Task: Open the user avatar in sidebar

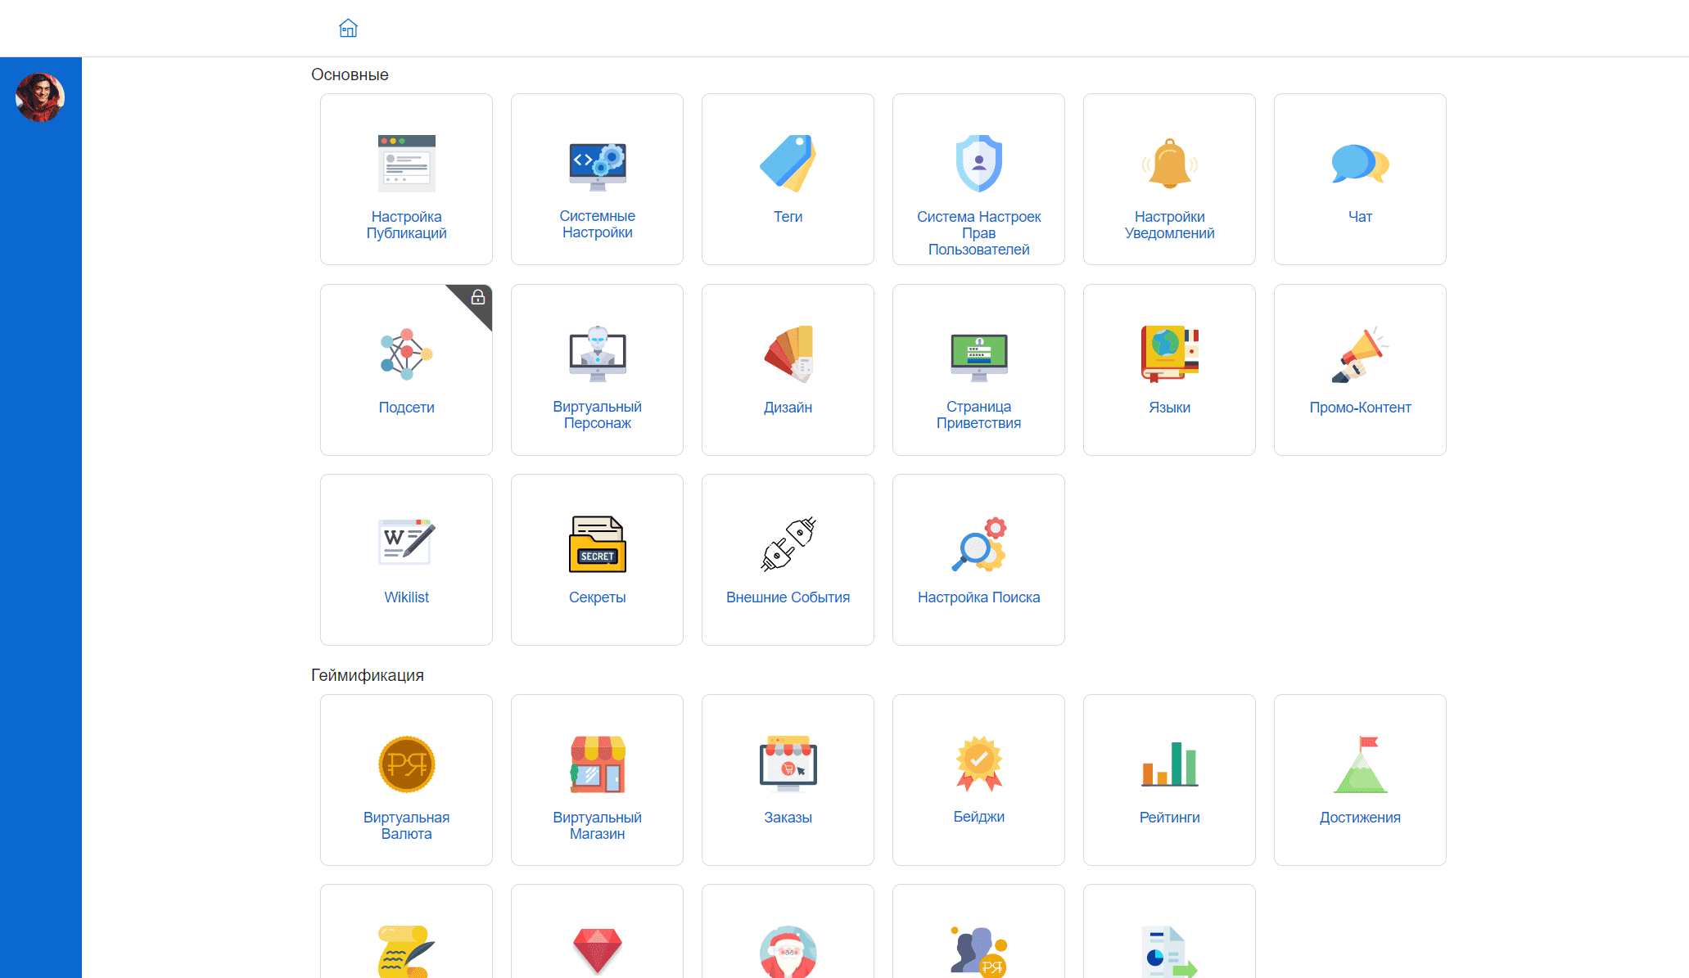Action: tap(40, 97)
